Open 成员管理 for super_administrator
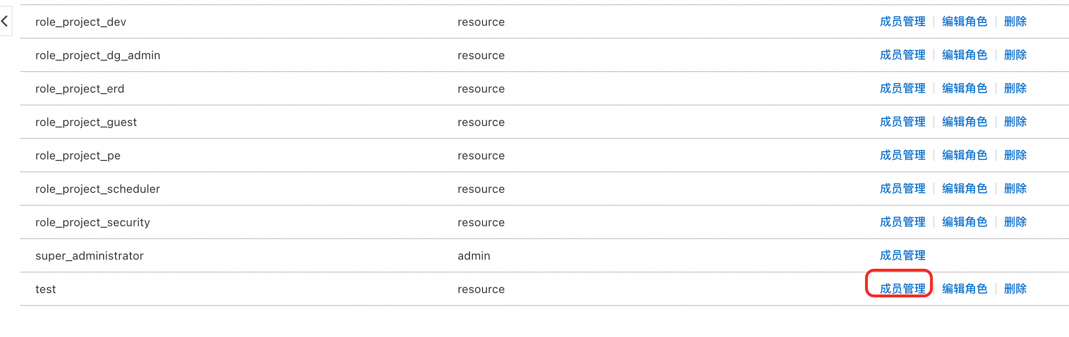 [902, 255]
